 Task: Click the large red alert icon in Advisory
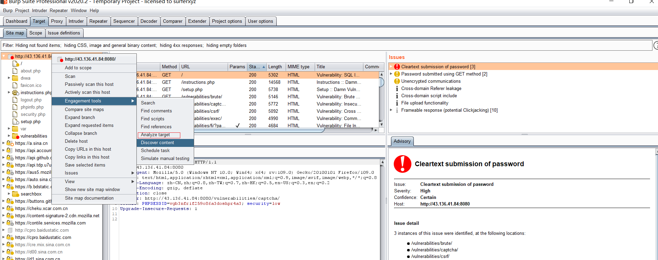402,164
